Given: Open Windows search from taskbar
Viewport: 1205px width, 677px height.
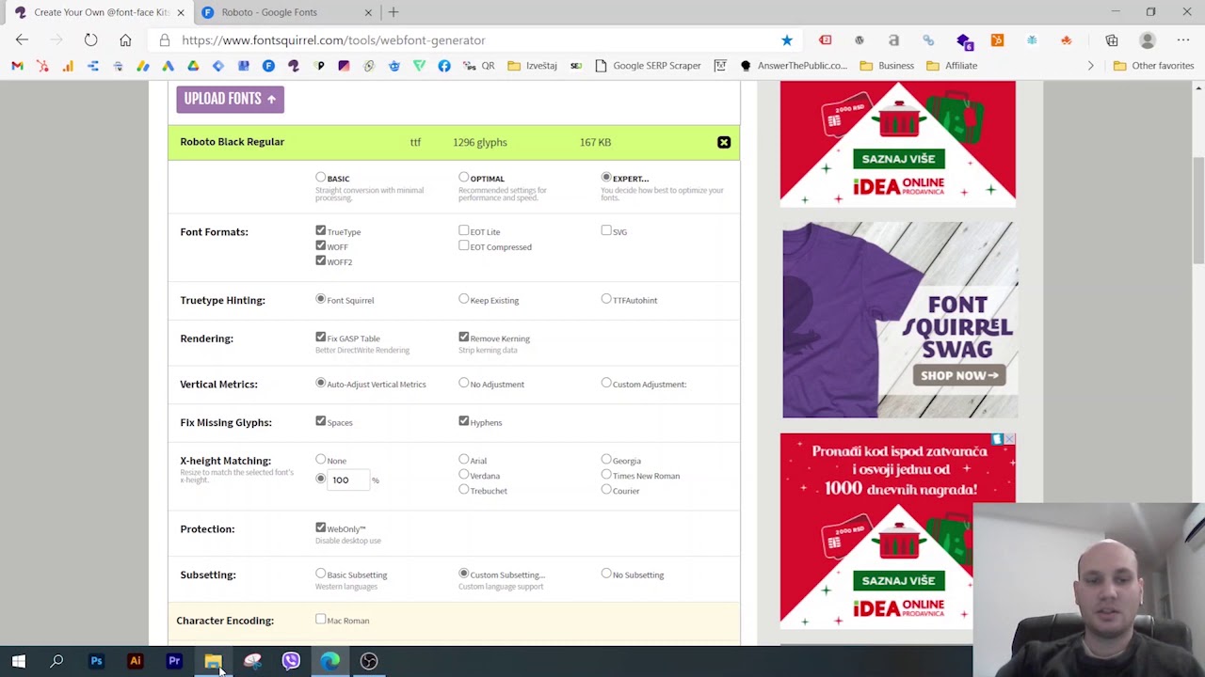Looking at the screenshot, I should tap(56, 661).
